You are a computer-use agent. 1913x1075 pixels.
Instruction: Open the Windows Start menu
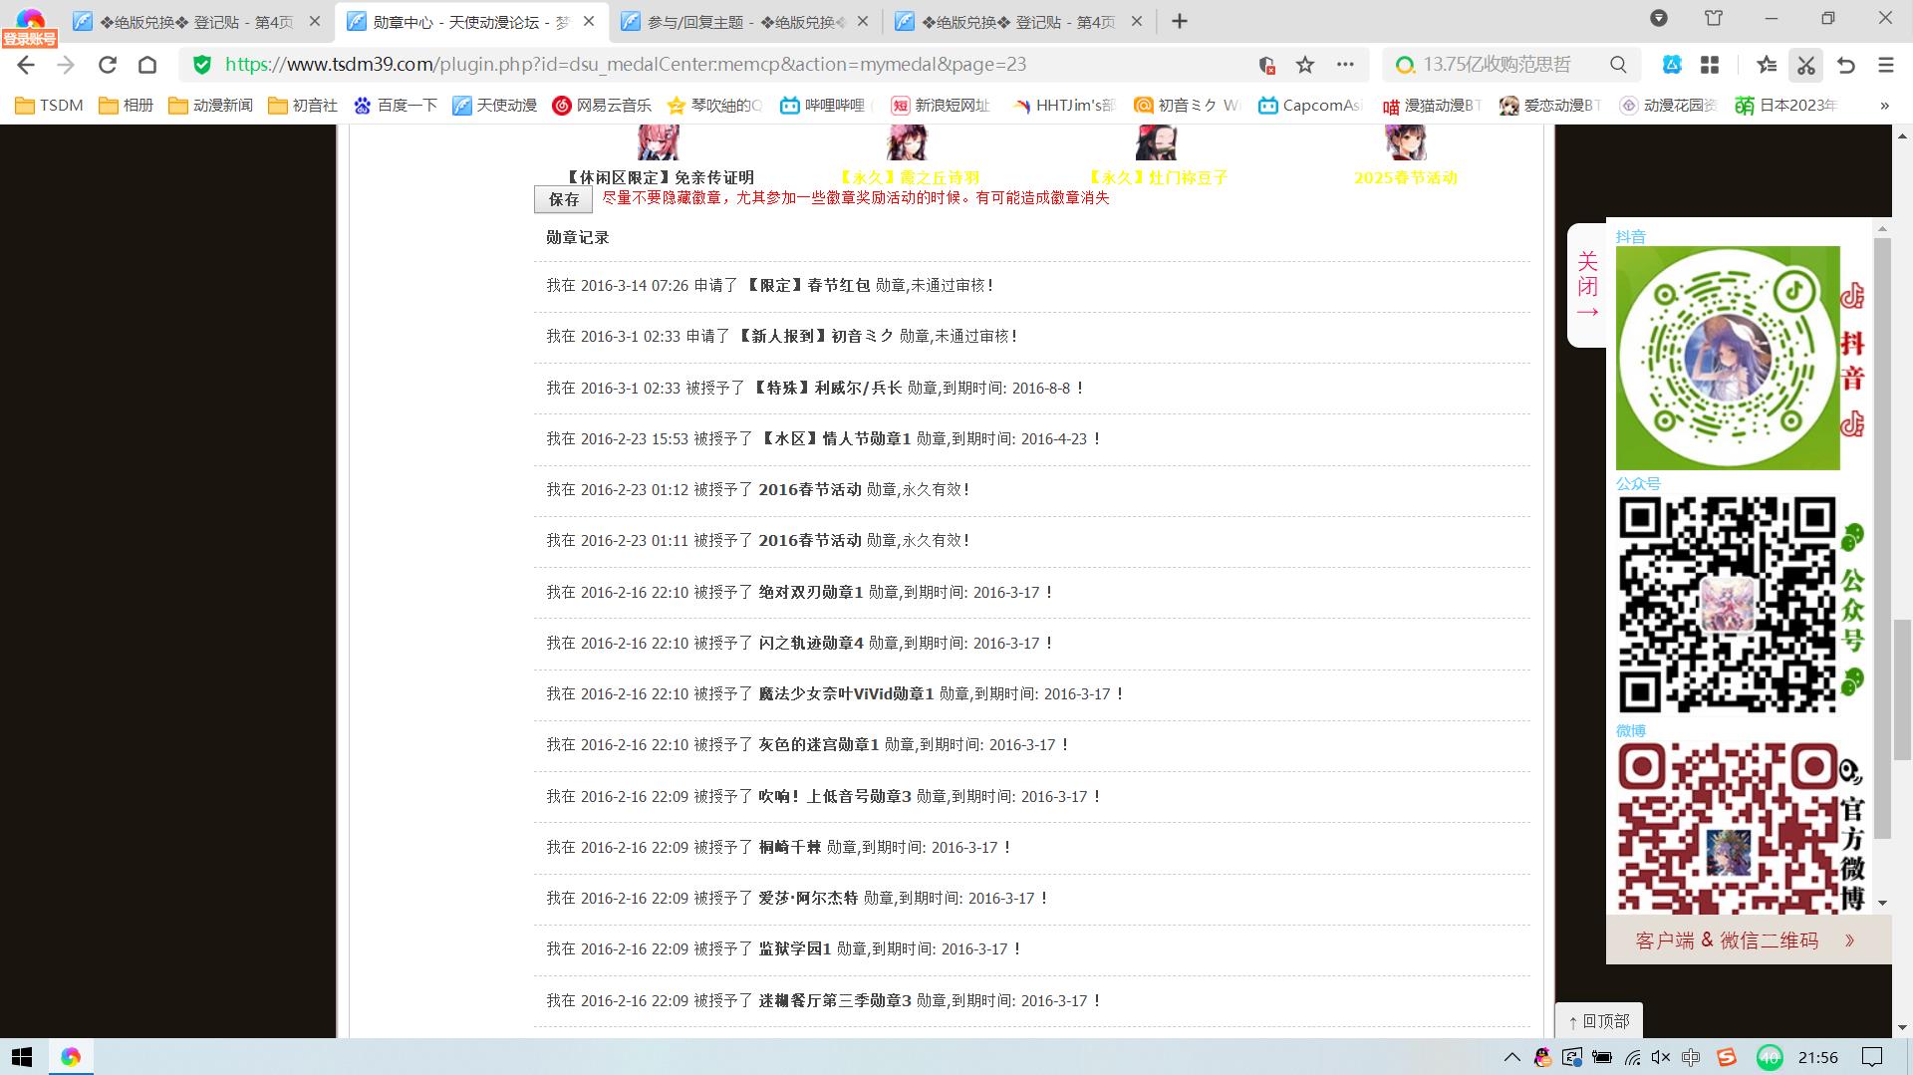click(22, 1057)
